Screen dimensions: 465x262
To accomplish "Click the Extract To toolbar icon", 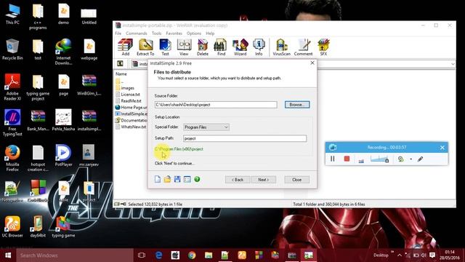I will point(145,47).
